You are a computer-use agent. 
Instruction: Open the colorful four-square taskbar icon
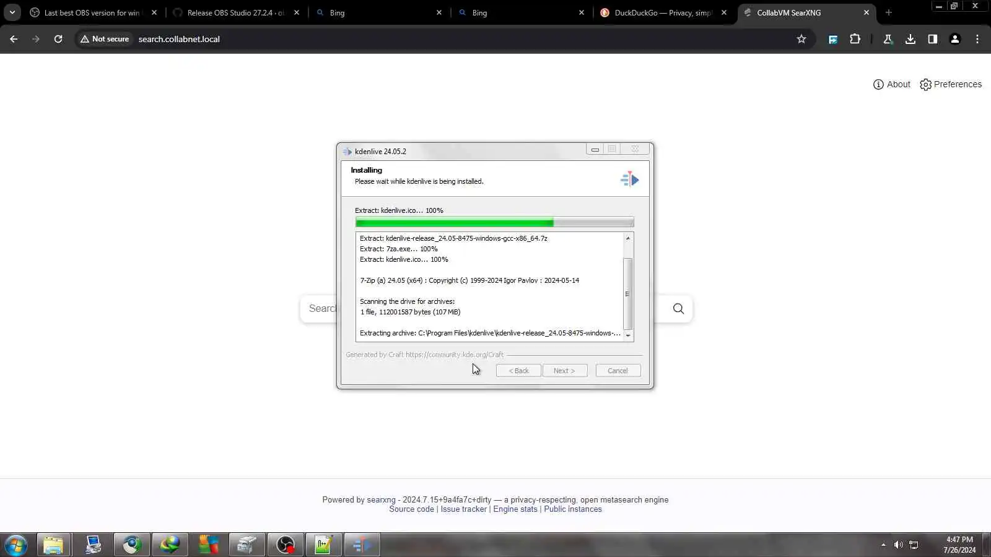point(208,545)
